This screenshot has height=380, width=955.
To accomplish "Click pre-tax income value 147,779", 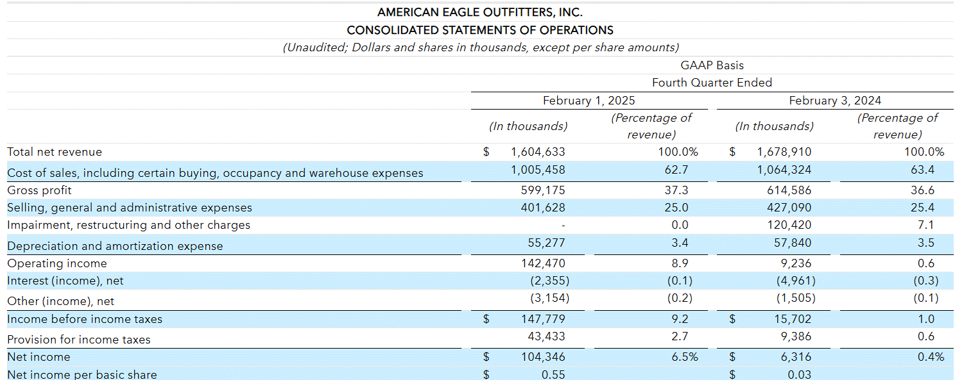I will point(544,319).
